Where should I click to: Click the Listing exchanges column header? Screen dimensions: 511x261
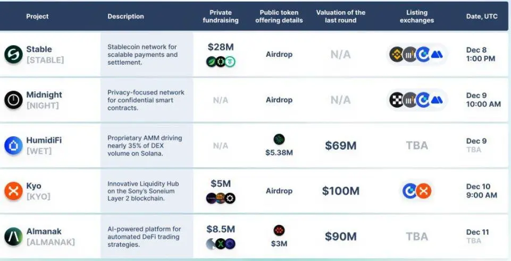point(417,16)
